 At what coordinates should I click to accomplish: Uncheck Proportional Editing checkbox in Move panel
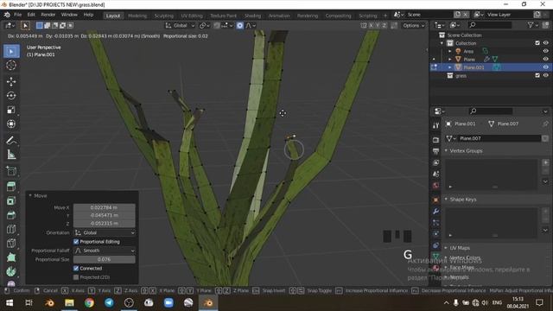click(76, 242)
